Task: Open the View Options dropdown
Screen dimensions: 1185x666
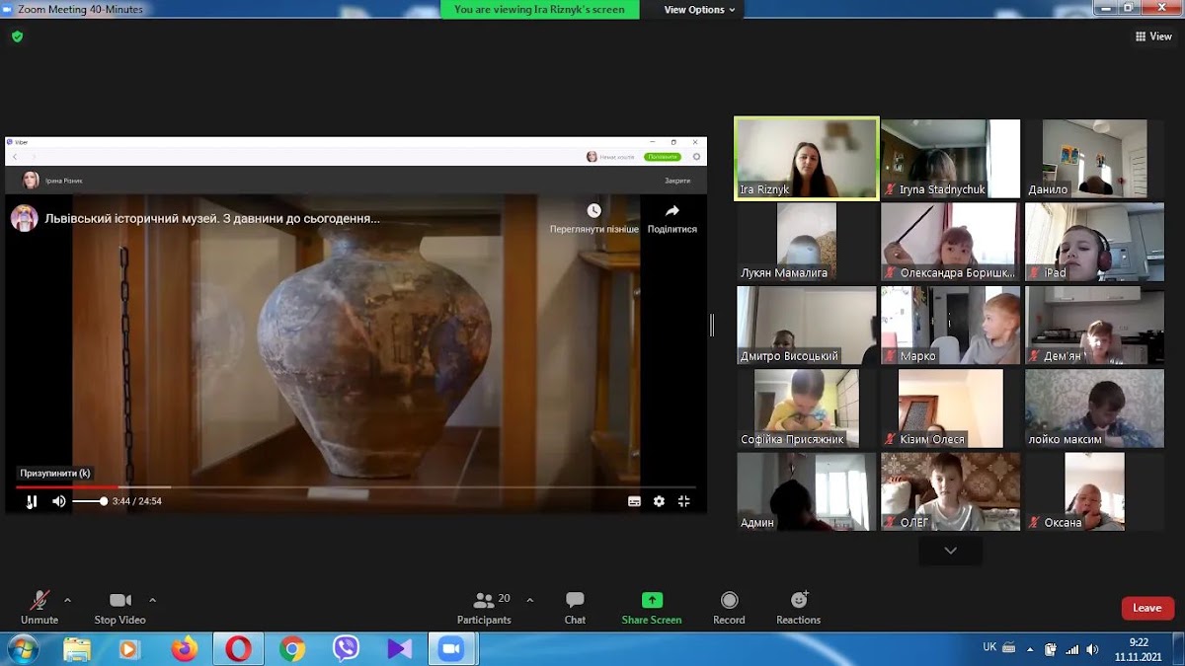Action: pyautogui.click(x=700, y=10)
